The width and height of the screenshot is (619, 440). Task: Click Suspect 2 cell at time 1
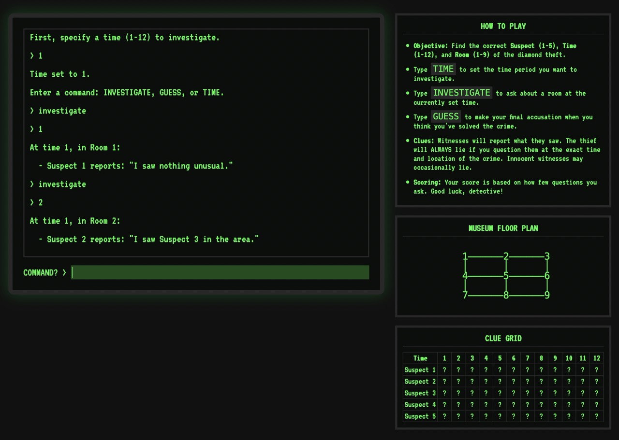(444, 382)
